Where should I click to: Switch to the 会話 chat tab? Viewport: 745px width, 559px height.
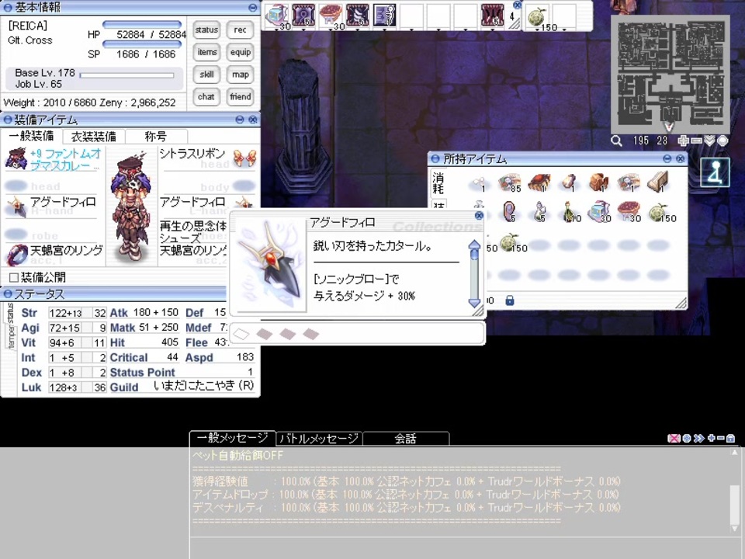coord(405,438)
